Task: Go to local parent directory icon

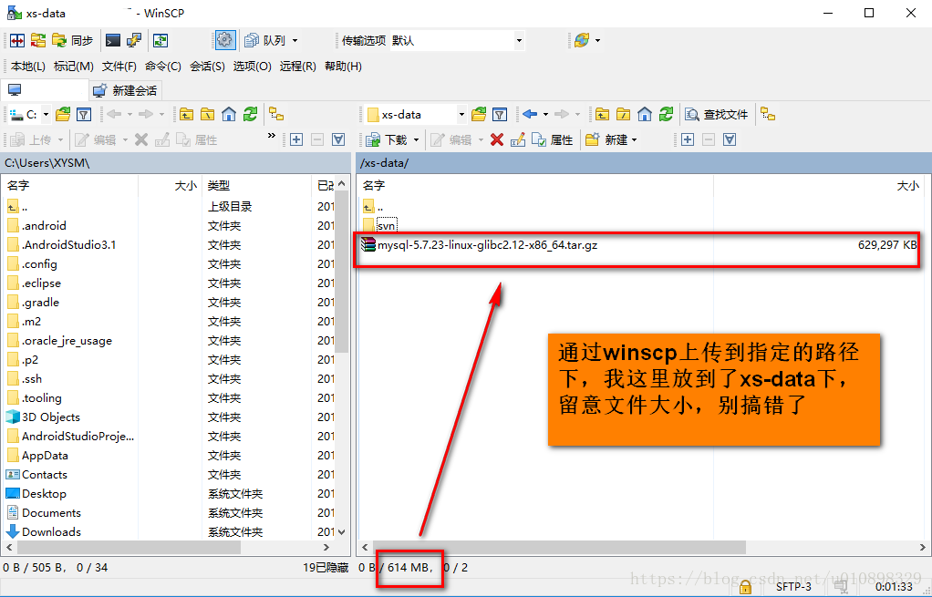Action: [187, 114]
